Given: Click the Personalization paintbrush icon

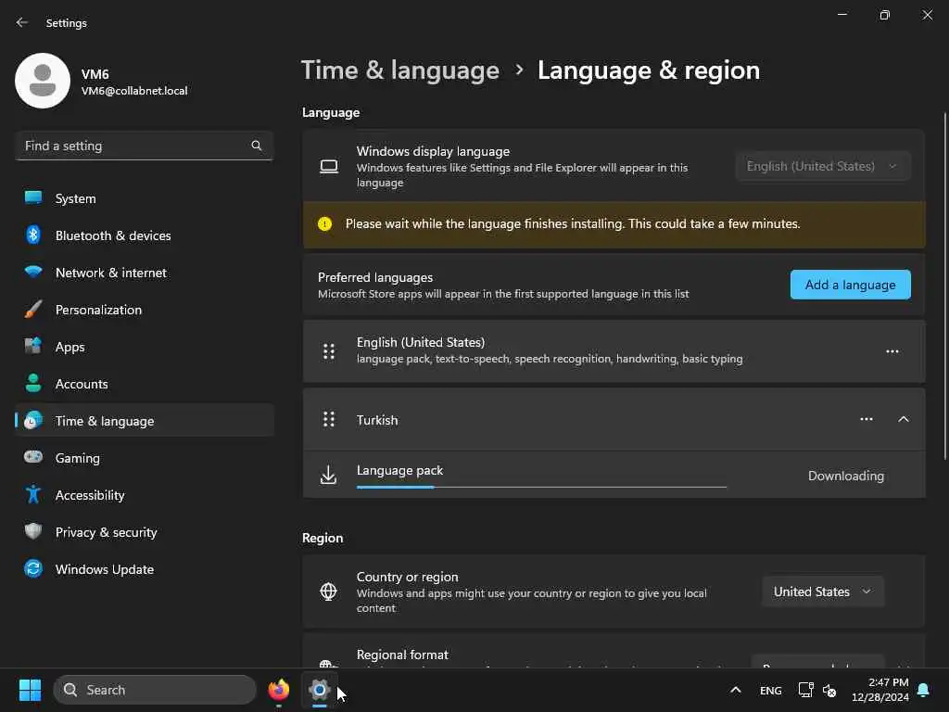Looking at the screenshot, I should (33, 309).
